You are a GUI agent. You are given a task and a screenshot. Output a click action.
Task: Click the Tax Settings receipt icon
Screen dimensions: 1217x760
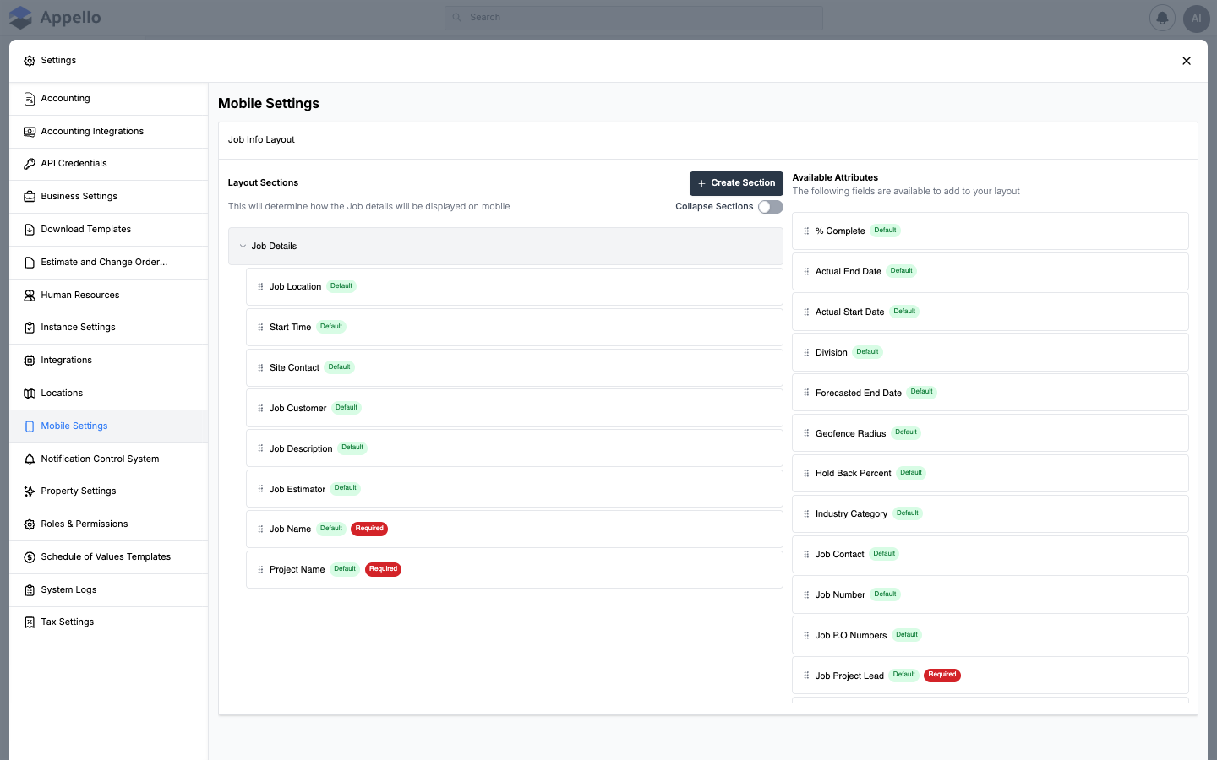click(30, 622)
